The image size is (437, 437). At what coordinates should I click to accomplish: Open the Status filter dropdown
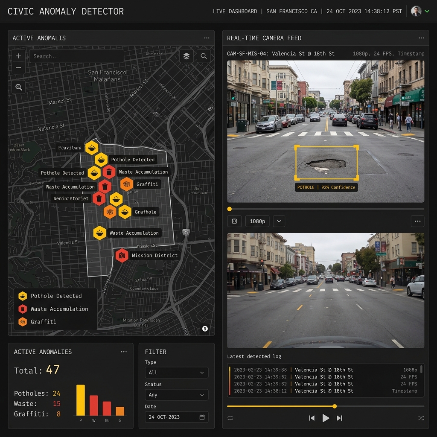click(x=176, y=395)
